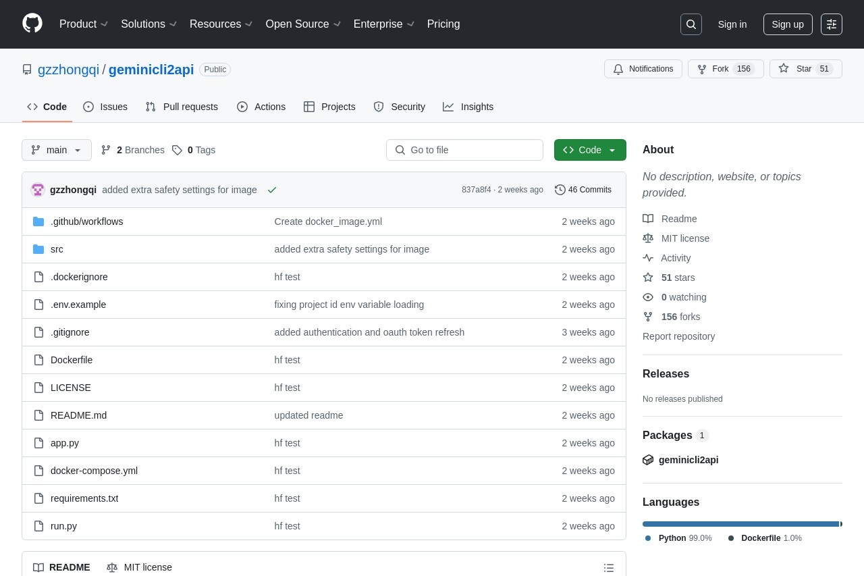Open requirements.txt file

84,498
